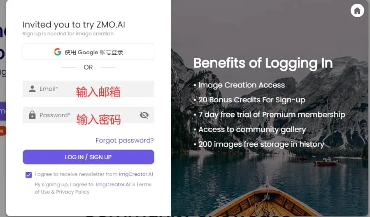This screenshot has width=370, height=217.
Task: Click the LOG IN / SIGN UP button
Action: tap(88, 157)
